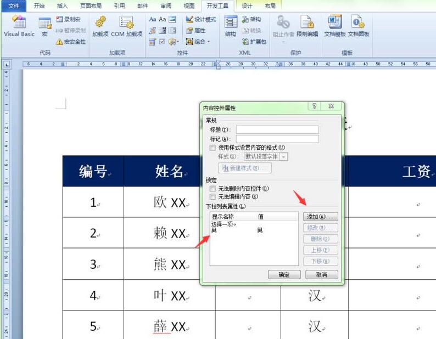Viewport: 436px width, 339px height.
Task: Open XML Schema (架构) settings
Action: click(x=251, y=19)
